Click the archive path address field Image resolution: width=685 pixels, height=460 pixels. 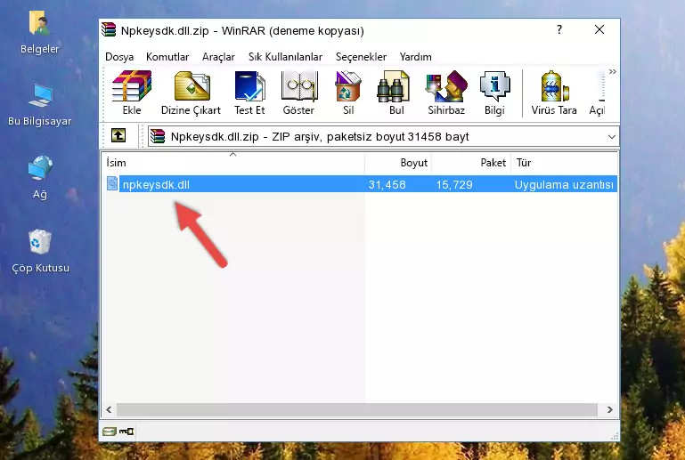pyautogui.click(x=383, y=137)
